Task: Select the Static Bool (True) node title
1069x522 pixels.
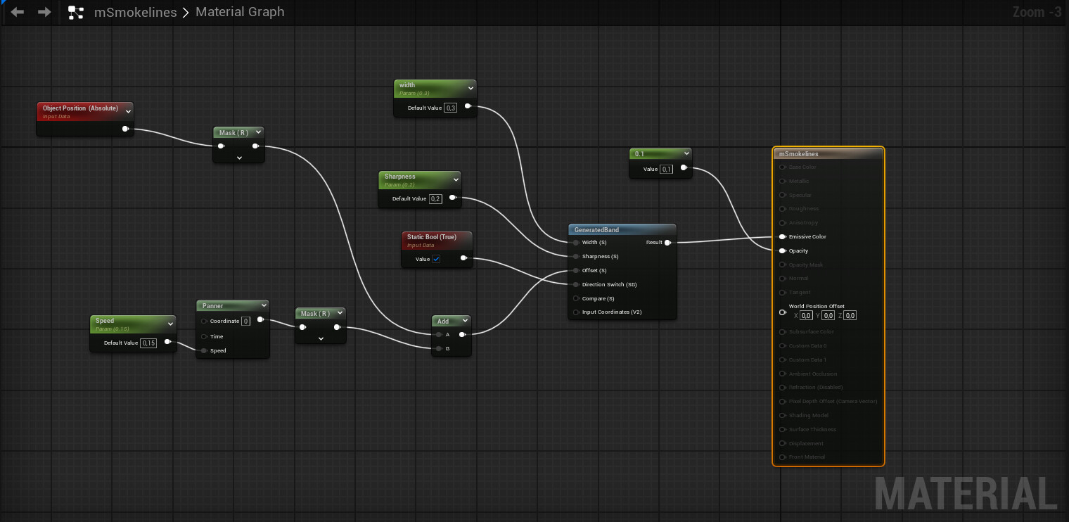Action: coord(431,237)
